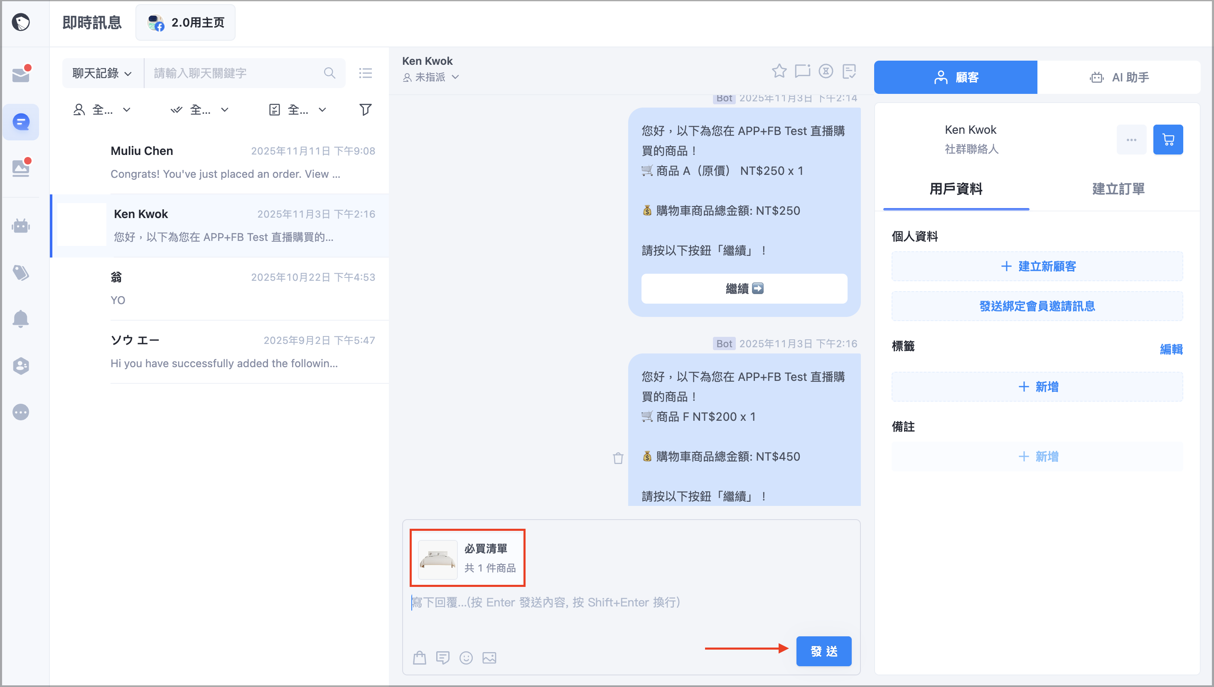Open the 聊天記錄 dropdown
This screenshot has width=1214, height=687.
(x=102, y=73)
